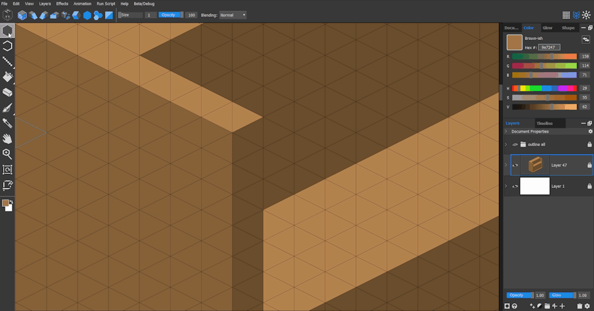Activate the hand pan tool

7,139
